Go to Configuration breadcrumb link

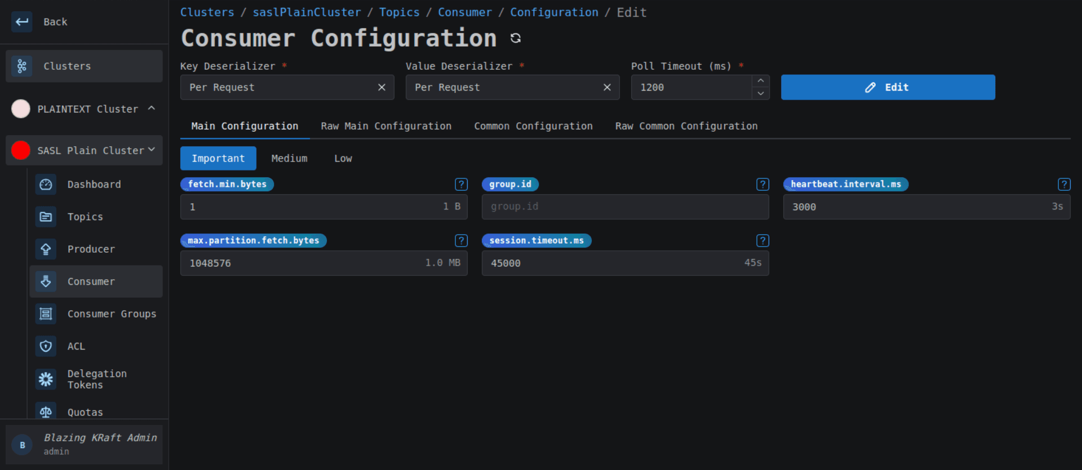click(x=554, y=12)
